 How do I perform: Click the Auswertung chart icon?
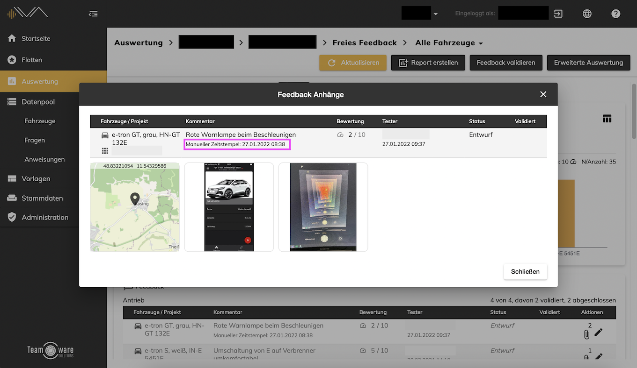pyautogui.click(x=12, y=81)
